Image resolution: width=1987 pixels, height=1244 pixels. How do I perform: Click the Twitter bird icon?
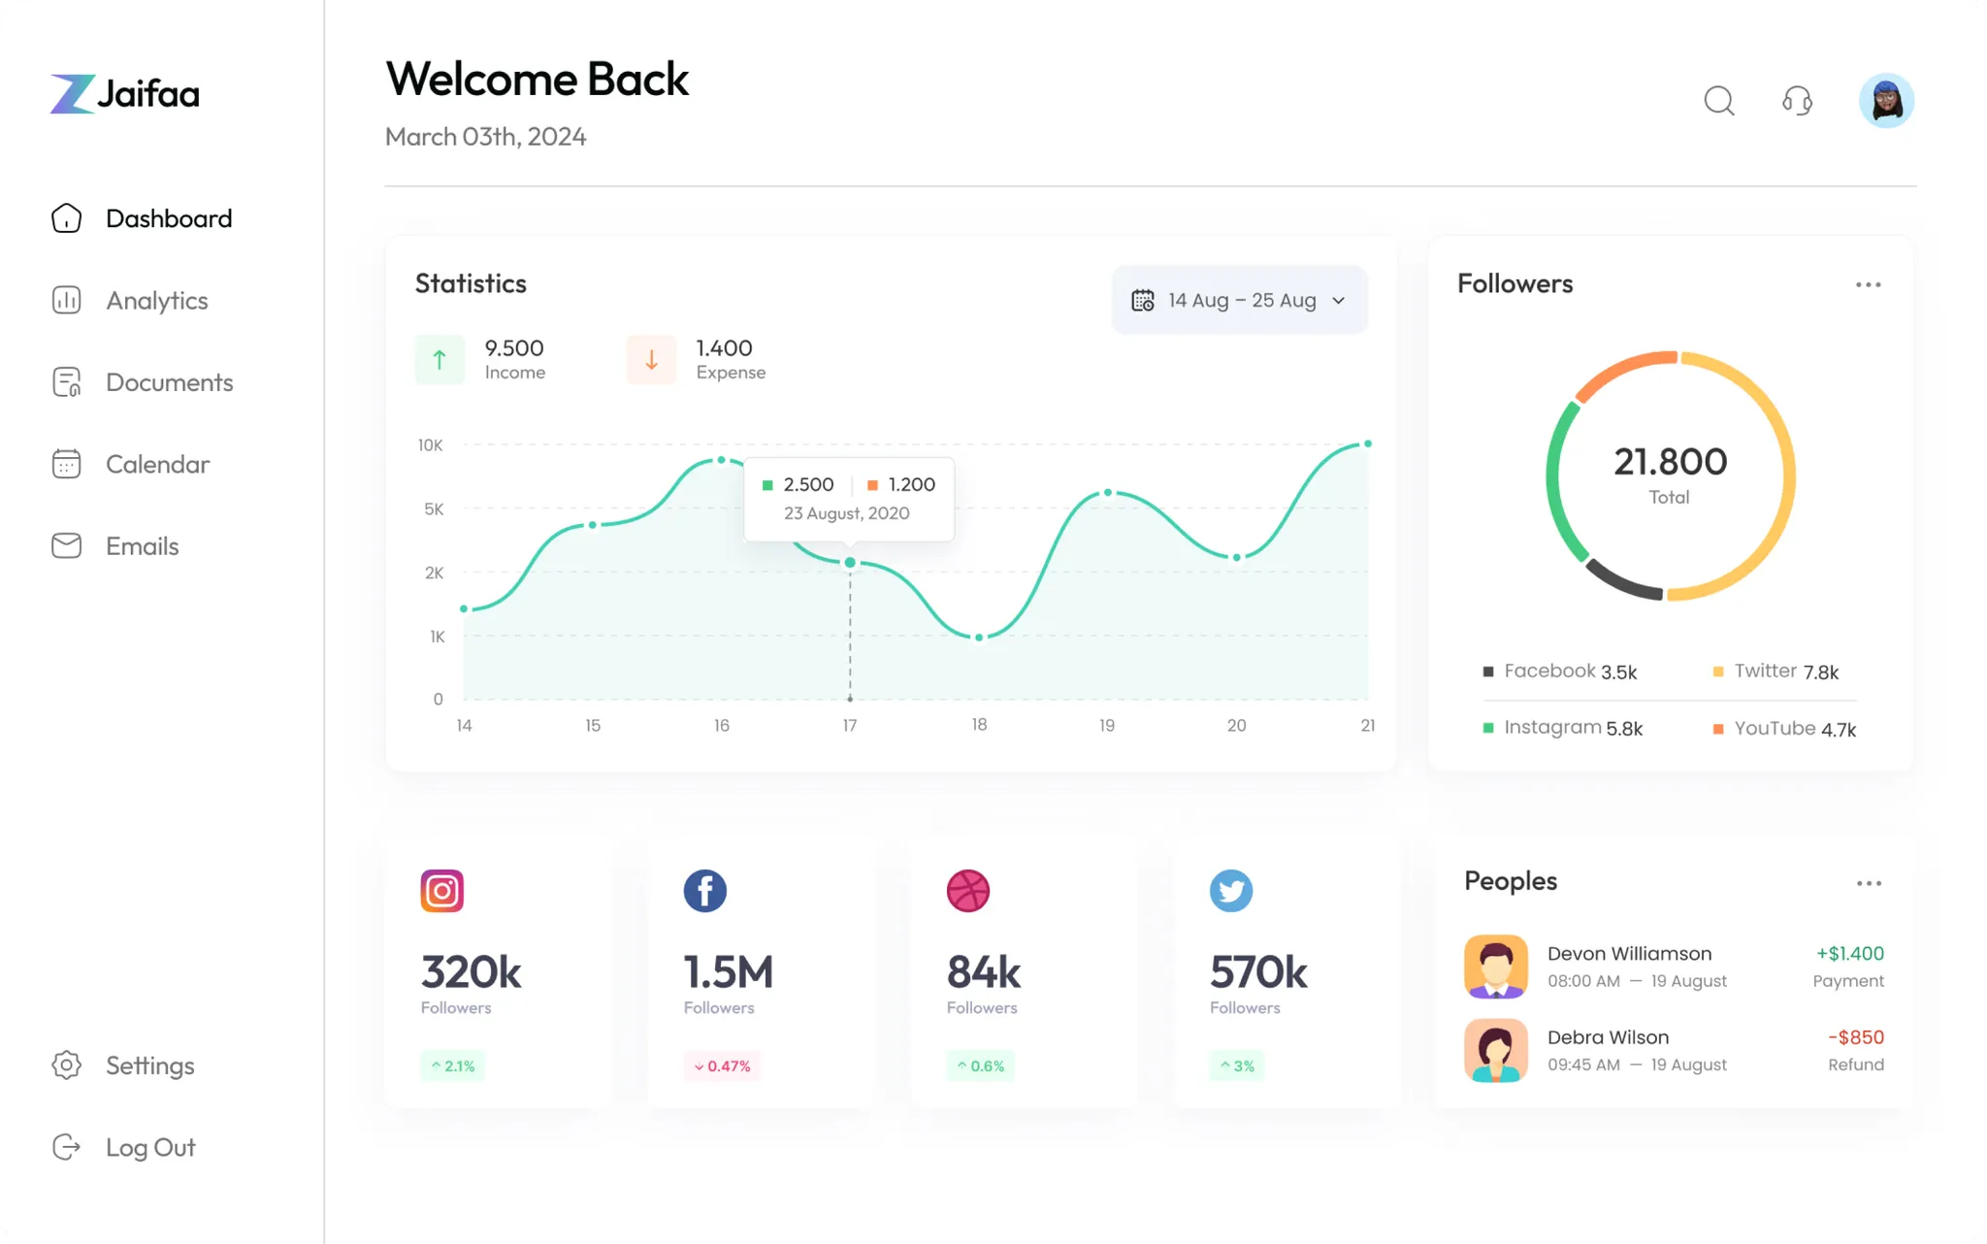[x=1231, y=891]
